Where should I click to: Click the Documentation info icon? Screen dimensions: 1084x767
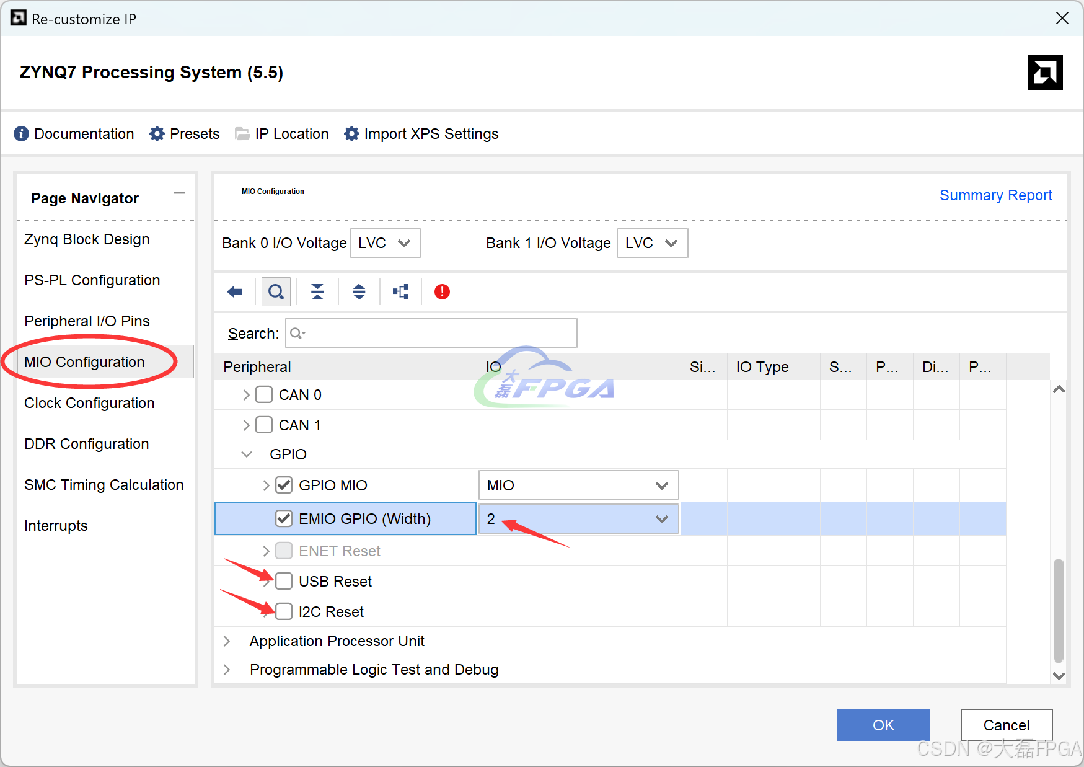pyautogui.click(x=21, y=134)
